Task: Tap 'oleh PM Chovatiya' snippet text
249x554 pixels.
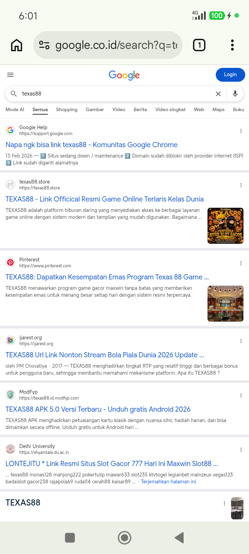Action: coord(26,366)
